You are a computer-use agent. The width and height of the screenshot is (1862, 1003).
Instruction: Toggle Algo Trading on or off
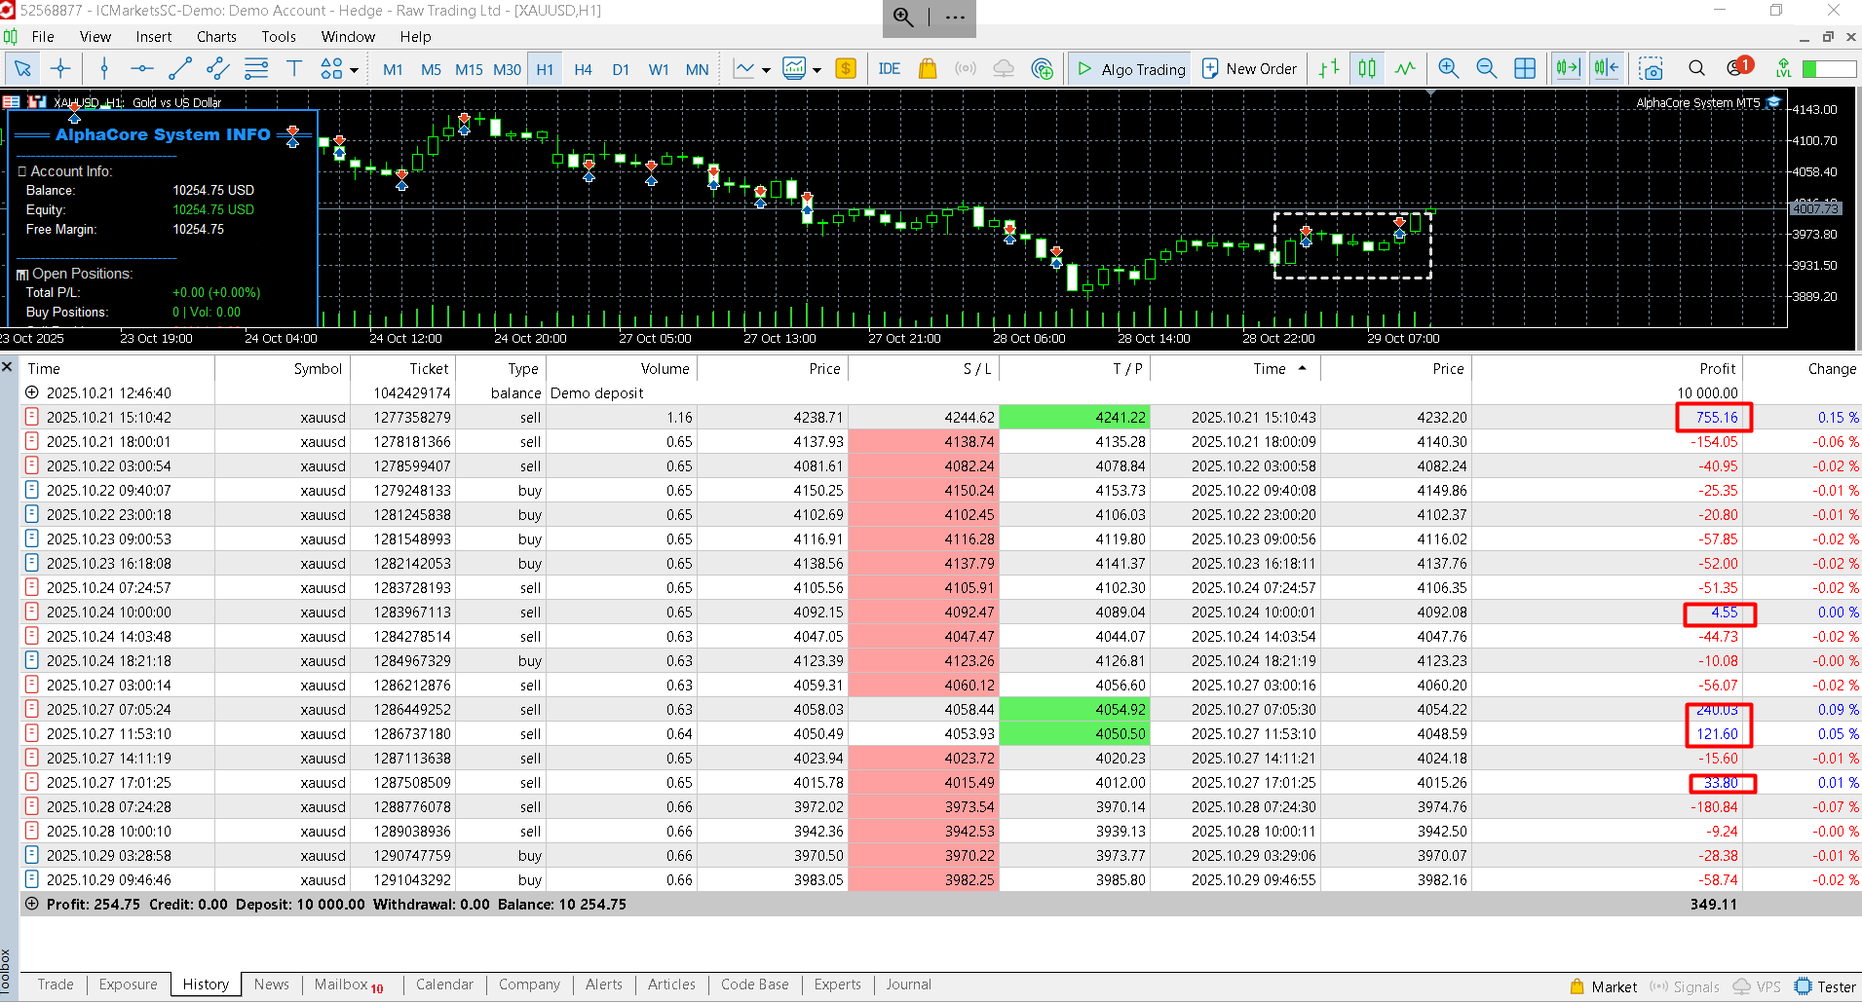coord(1130,68)
